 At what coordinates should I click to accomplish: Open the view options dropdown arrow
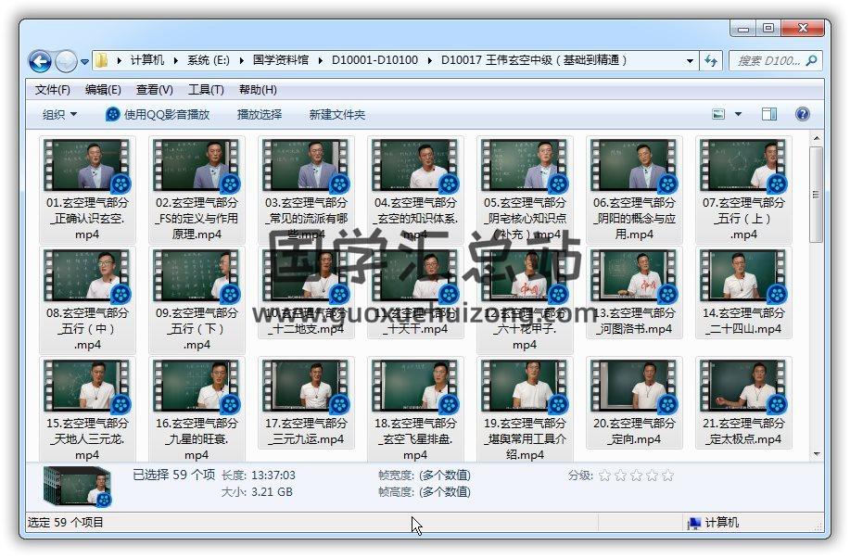738,114
